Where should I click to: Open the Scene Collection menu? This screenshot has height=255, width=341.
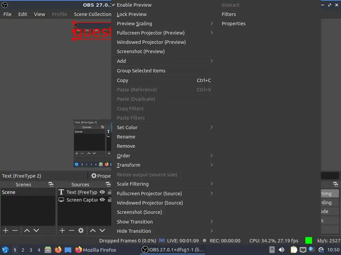pos(93,14)
